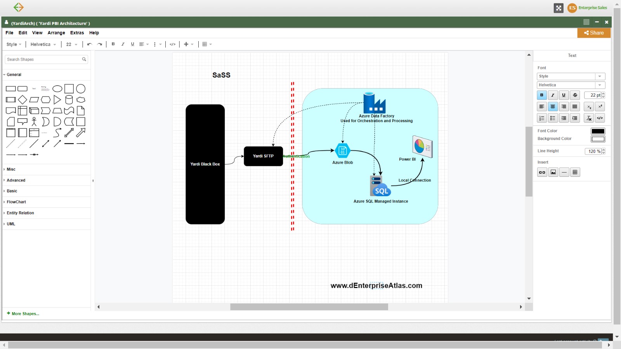Insert a horizontal rule from Insert section

(x=564, y=172)
